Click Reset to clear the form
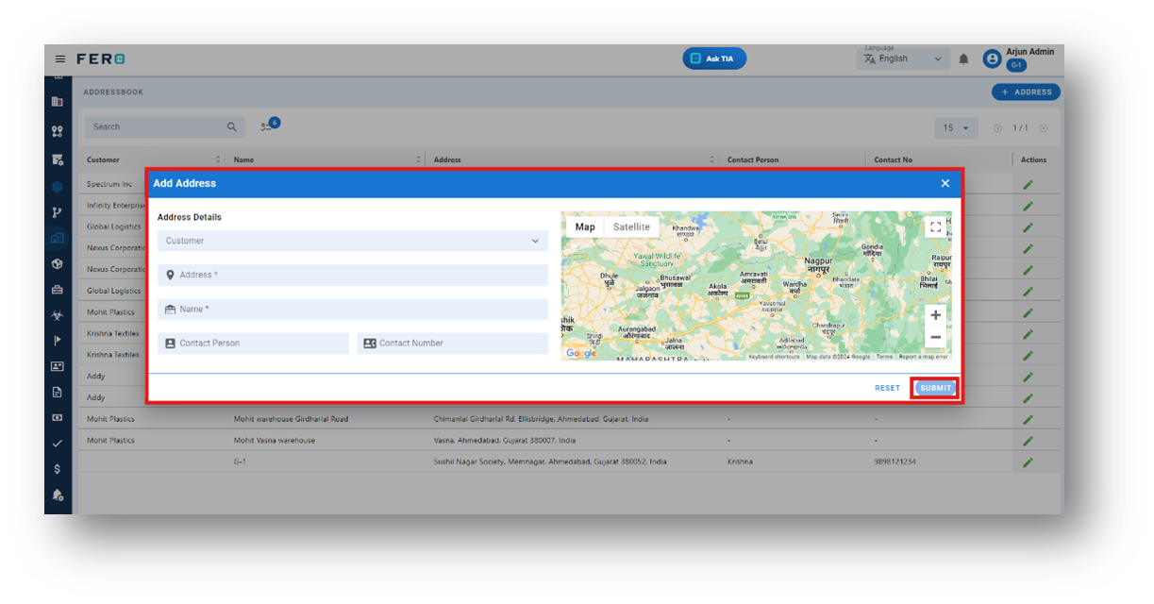 (887, 388)
